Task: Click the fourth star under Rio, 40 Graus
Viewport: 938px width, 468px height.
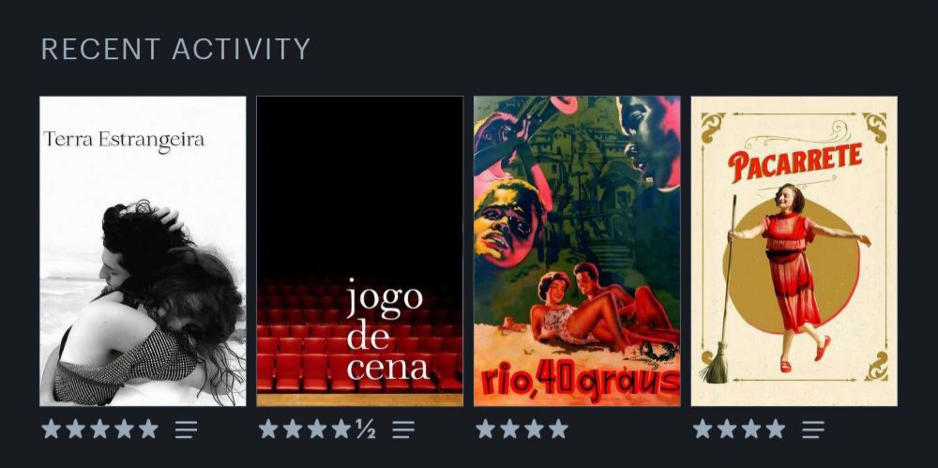Action: (558, 429)
